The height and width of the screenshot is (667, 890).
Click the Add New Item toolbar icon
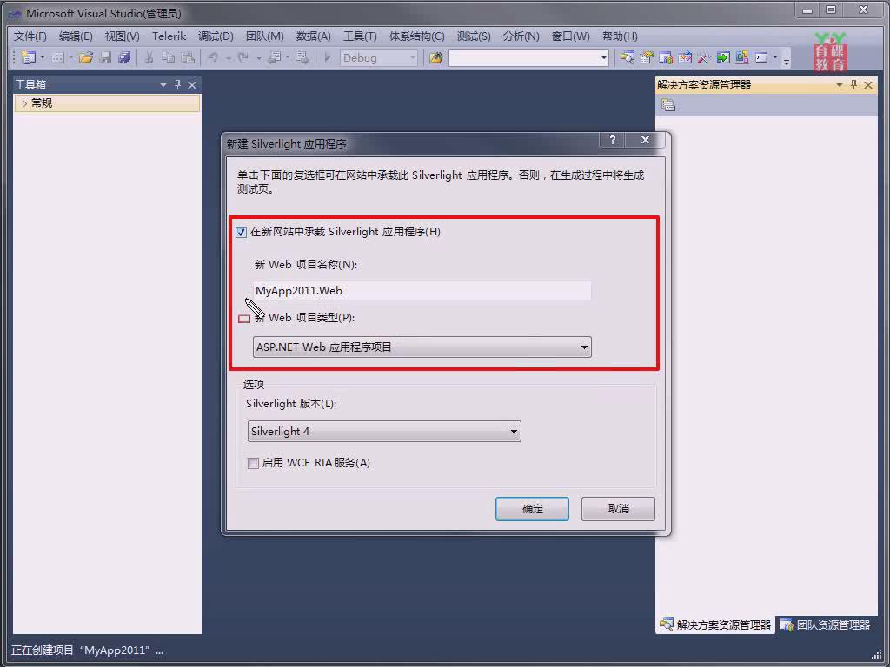pyautogui.click(x=57, y=57)
